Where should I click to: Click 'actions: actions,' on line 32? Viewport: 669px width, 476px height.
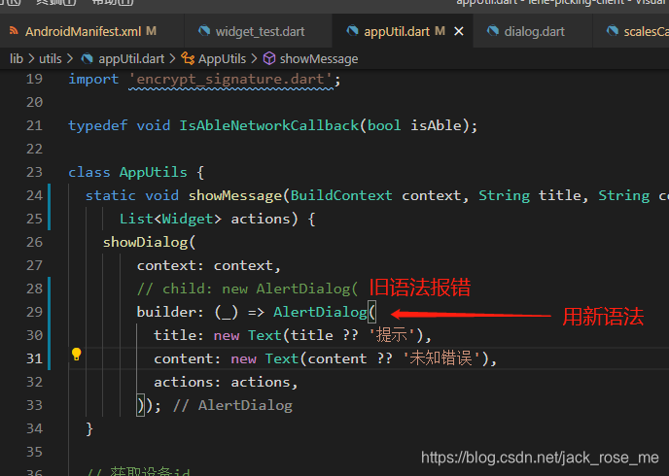pyautogui.click(x=226, y=382)
